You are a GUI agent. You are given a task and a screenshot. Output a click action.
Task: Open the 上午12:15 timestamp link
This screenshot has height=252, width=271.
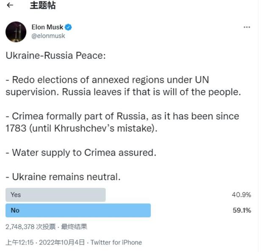(19, 242)
